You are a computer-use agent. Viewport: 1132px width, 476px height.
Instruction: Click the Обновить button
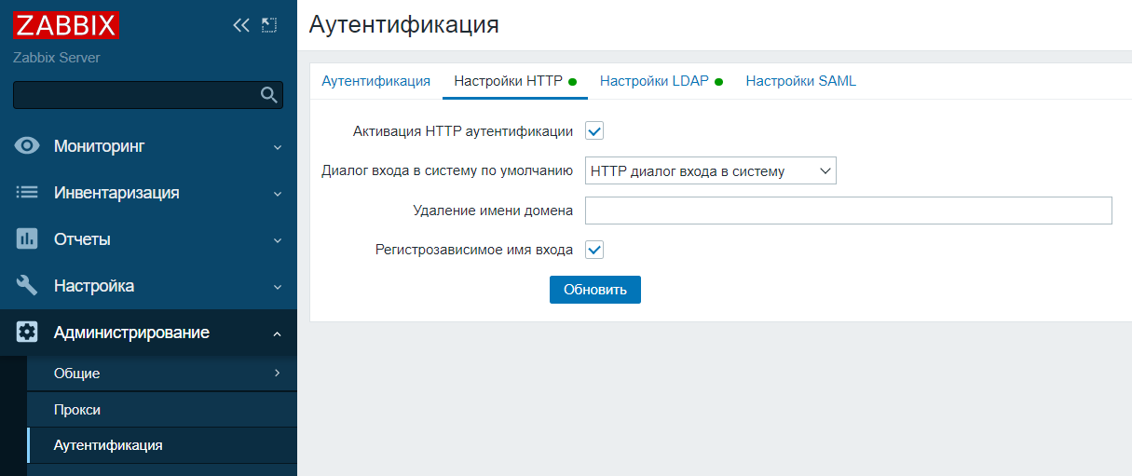tap(595, 289)
